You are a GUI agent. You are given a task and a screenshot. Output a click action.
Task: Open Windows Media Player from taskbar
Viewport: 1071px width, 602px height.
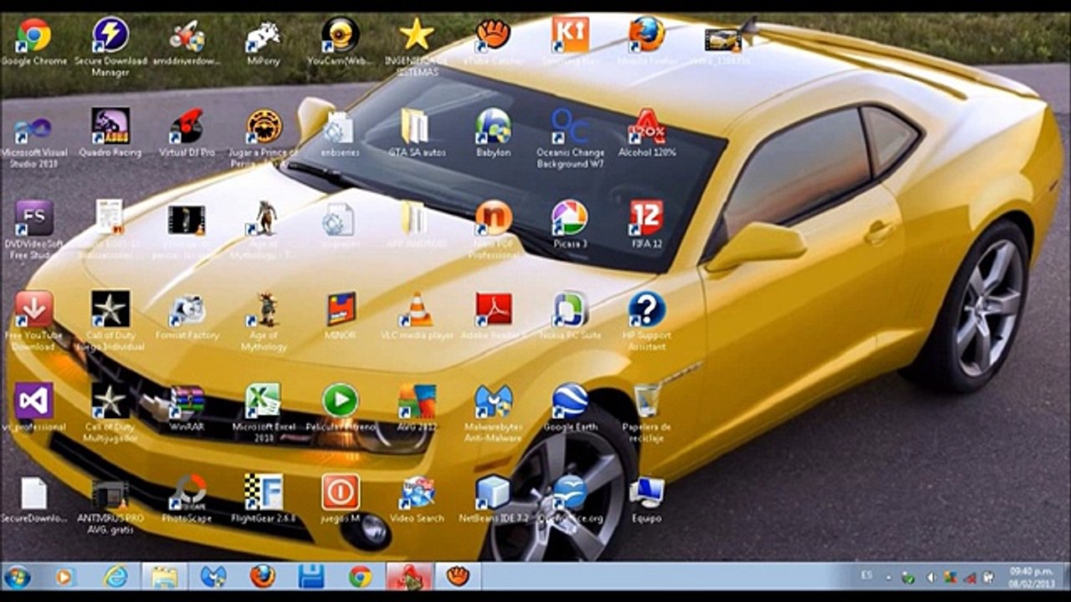click(65, 576)
